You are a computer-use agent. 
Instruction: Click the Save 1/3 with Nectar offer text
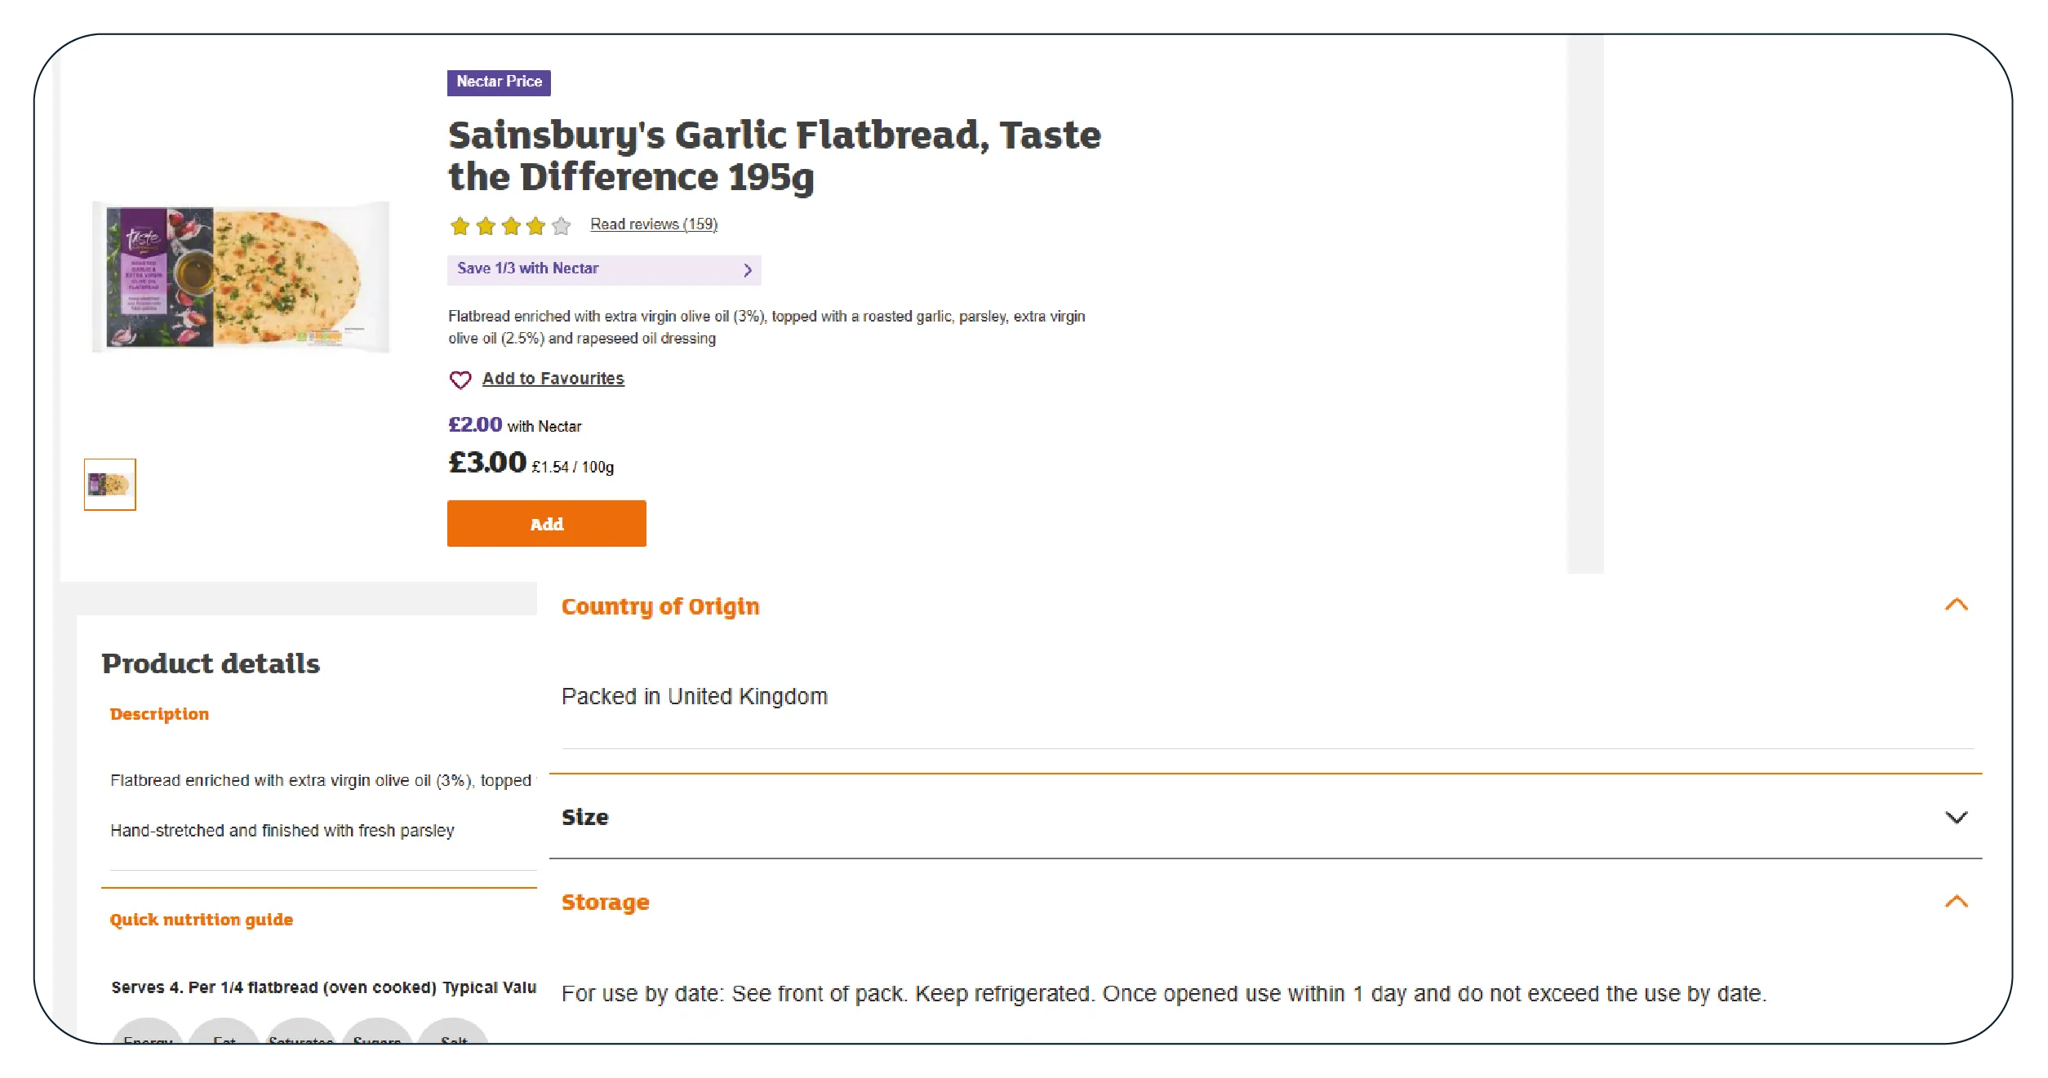tap(528, 268)
